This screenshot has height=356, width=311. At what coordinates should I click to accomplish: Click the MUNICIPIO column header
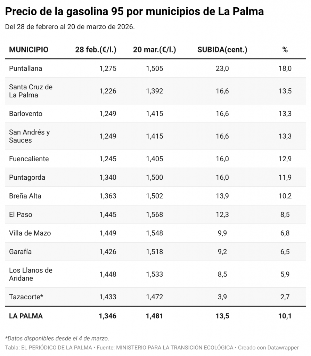[x=28, y=50]
